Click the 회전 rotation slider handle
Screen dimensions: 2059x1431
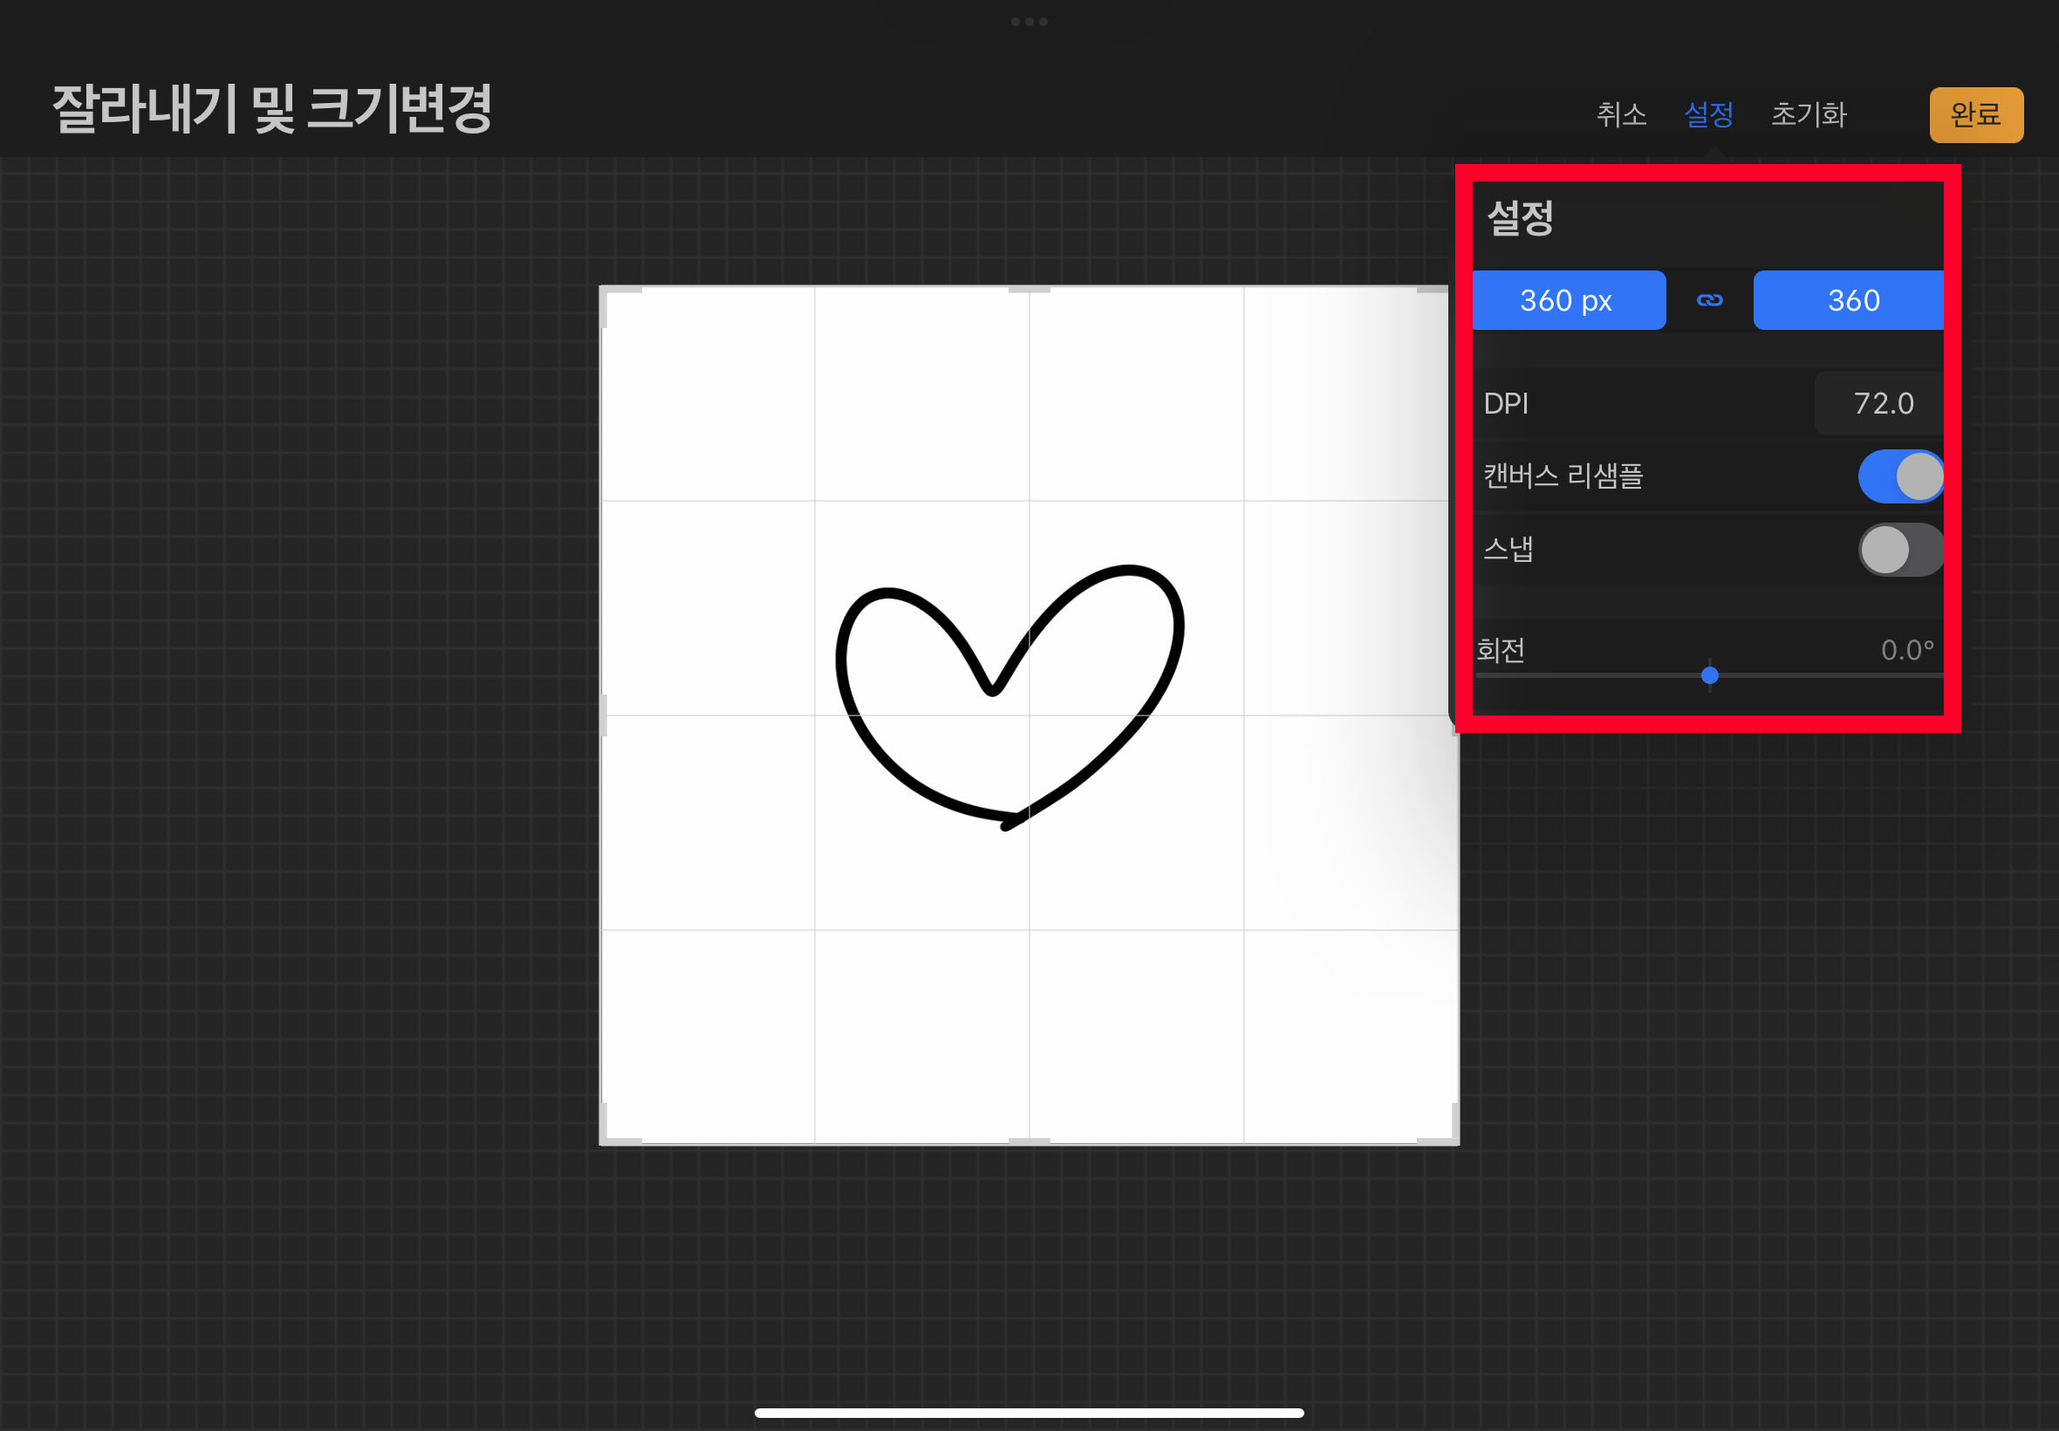click(1709, 675)
